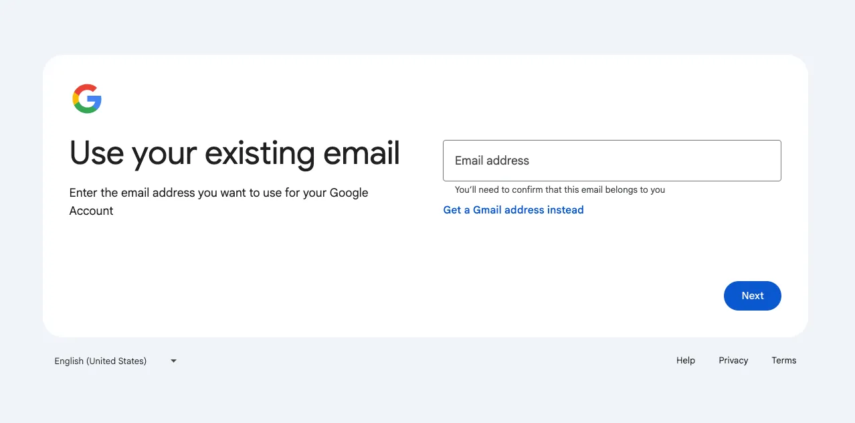Expand the language selector arrow caret
This screenshot has width=855, height=423.
[173, 361]
